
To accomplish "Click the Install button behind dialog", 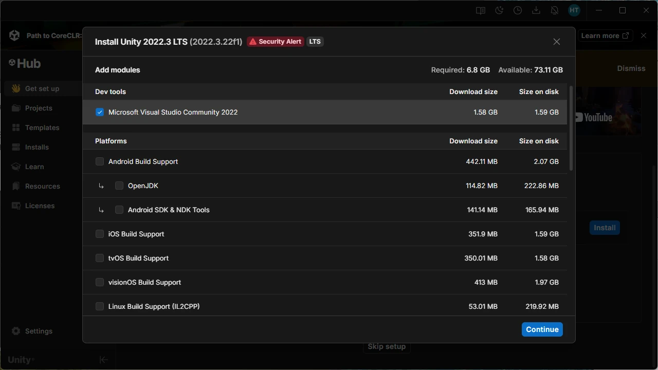I will coord(605,228).
